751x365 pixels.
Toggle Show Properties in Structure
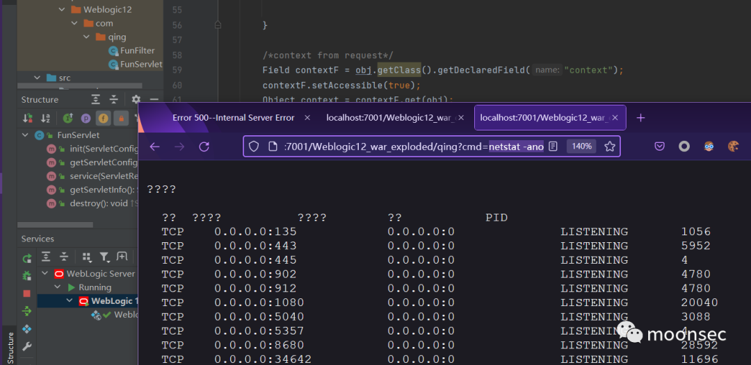[x=86, y=118]
